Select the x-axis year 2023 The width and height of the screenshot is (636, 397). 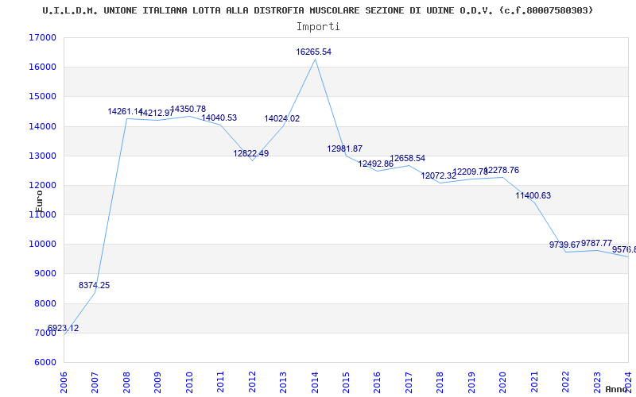click(597, 383)
